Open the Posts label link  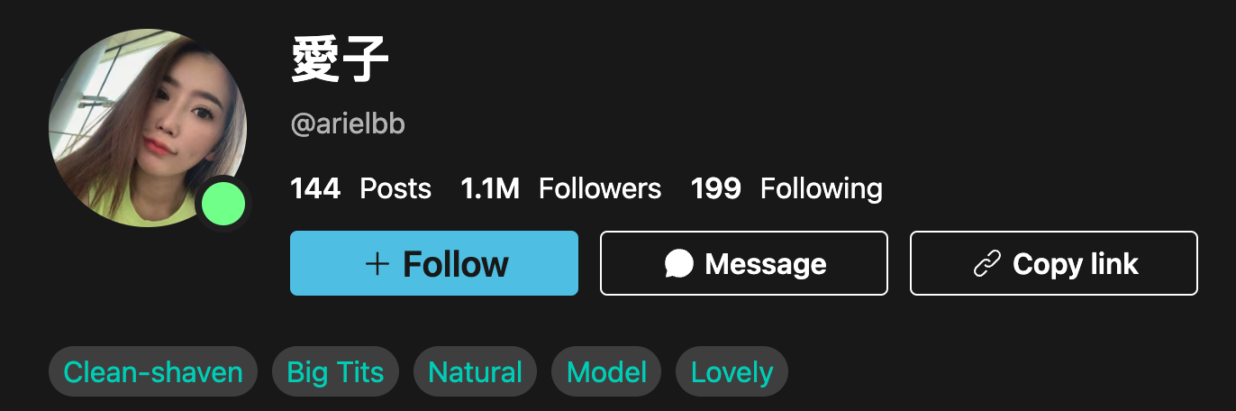[395, 188]
